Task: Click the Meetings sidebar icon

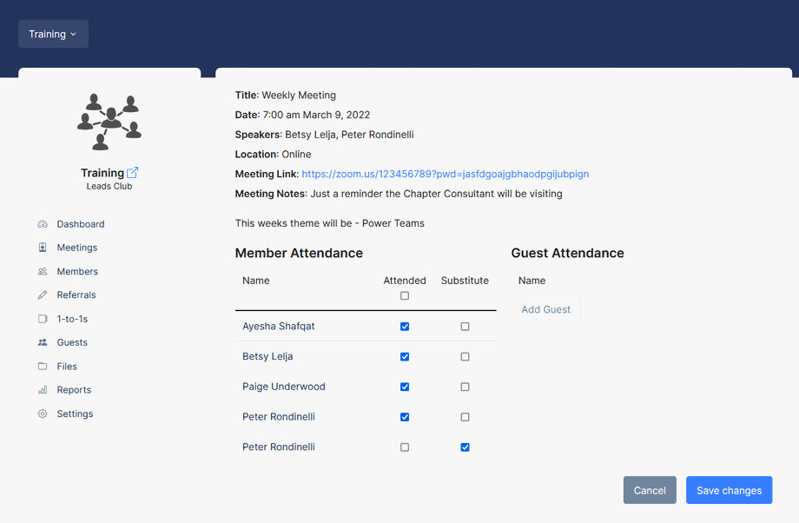Action: pos(43,248)
